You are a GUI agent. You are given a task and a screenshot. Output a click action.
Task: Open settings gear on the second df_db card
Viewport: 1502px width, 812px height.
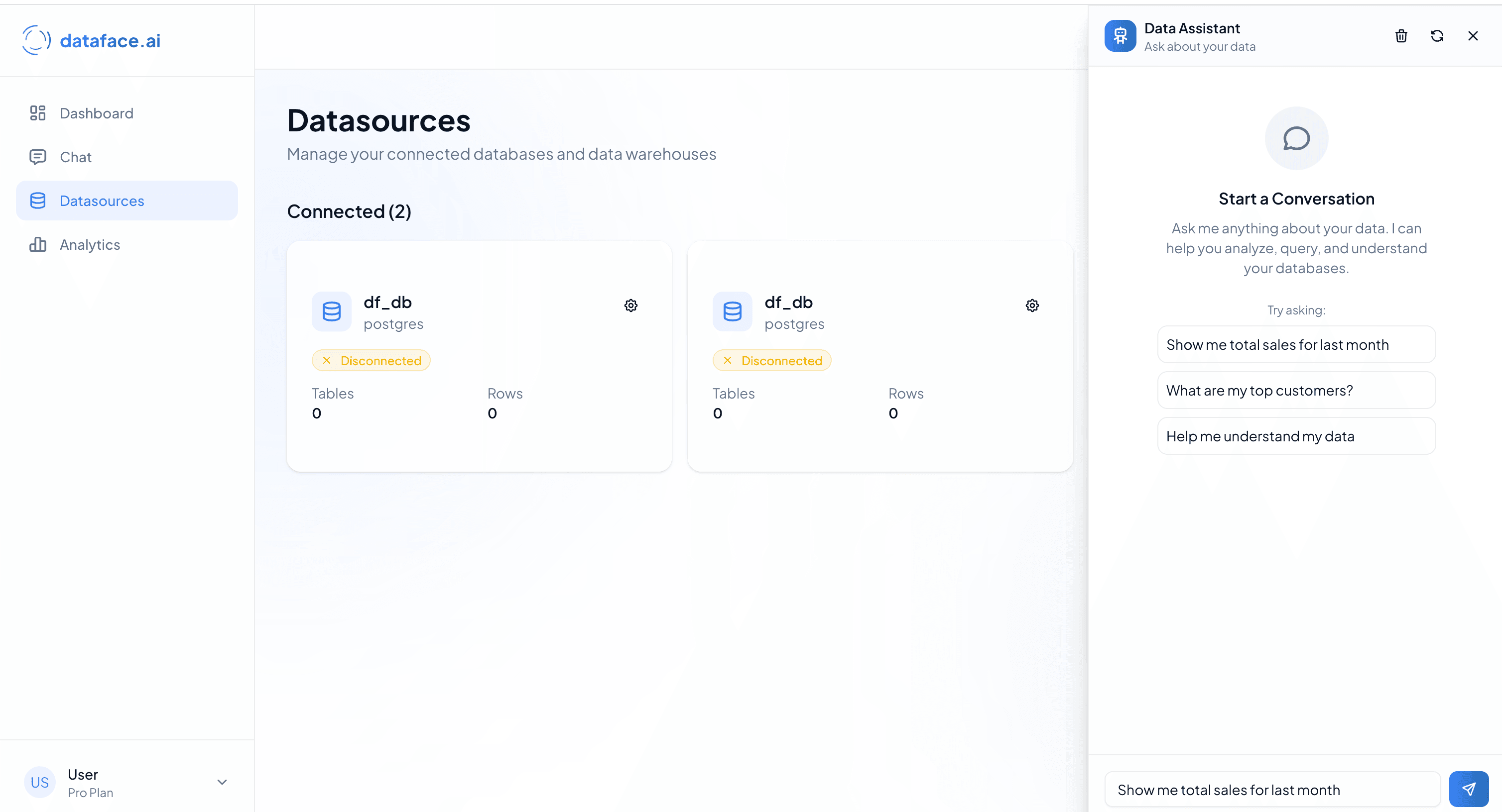coord(1031,305)
